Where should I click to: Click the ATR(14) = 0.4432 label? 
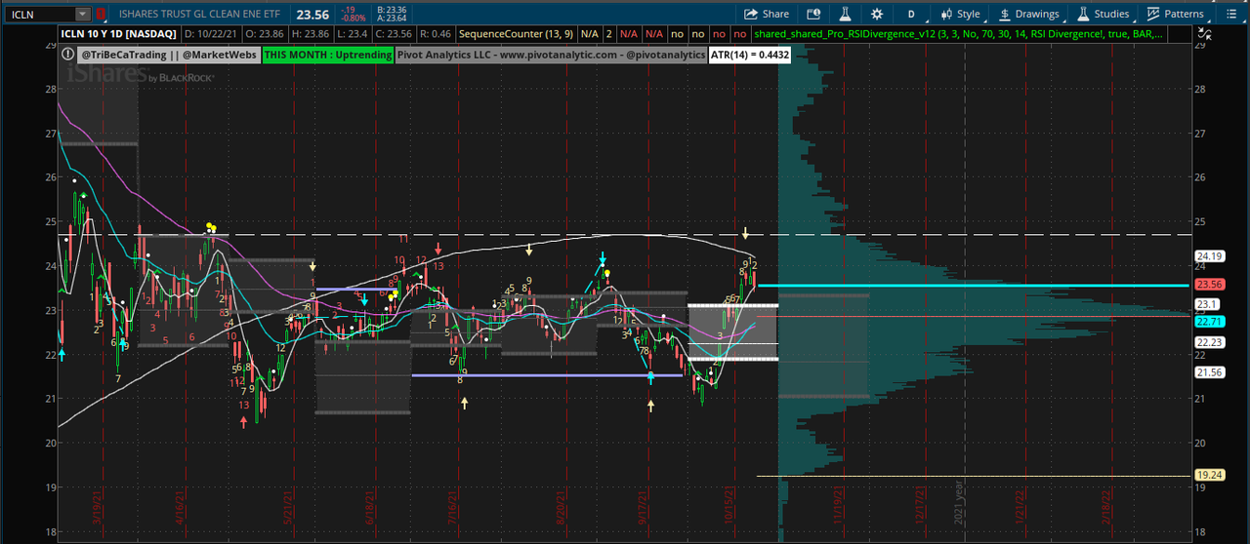point(750,56)
